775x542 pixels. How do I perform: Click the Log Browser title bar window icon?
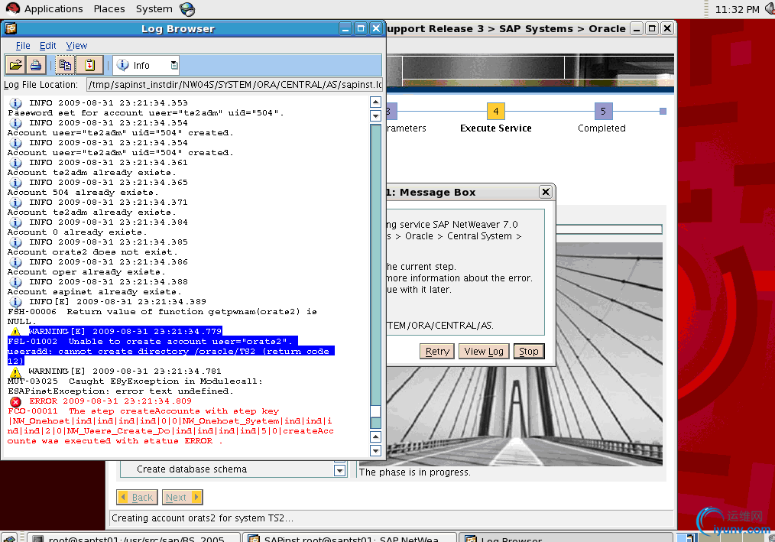tap(11, 29)
